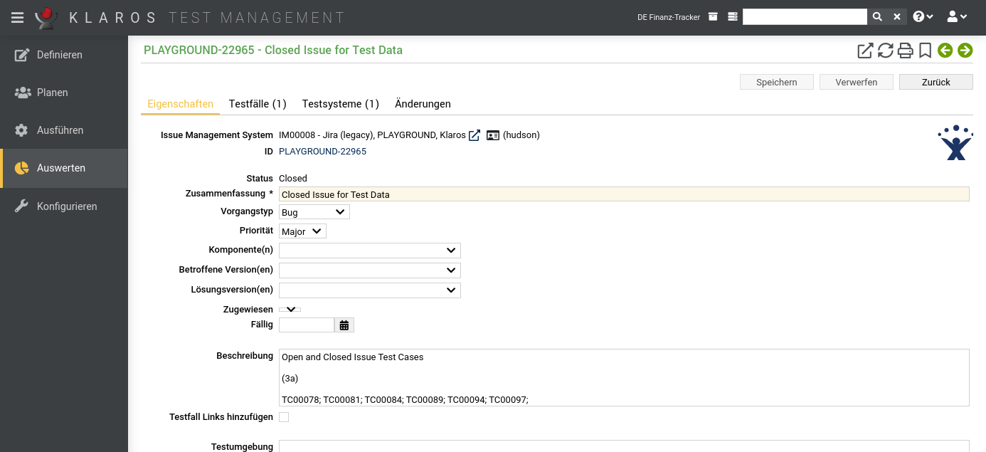Expand the Betroffene Version(en) dropdown
Screen dimensions: 986x452
[x=370, y=270]
